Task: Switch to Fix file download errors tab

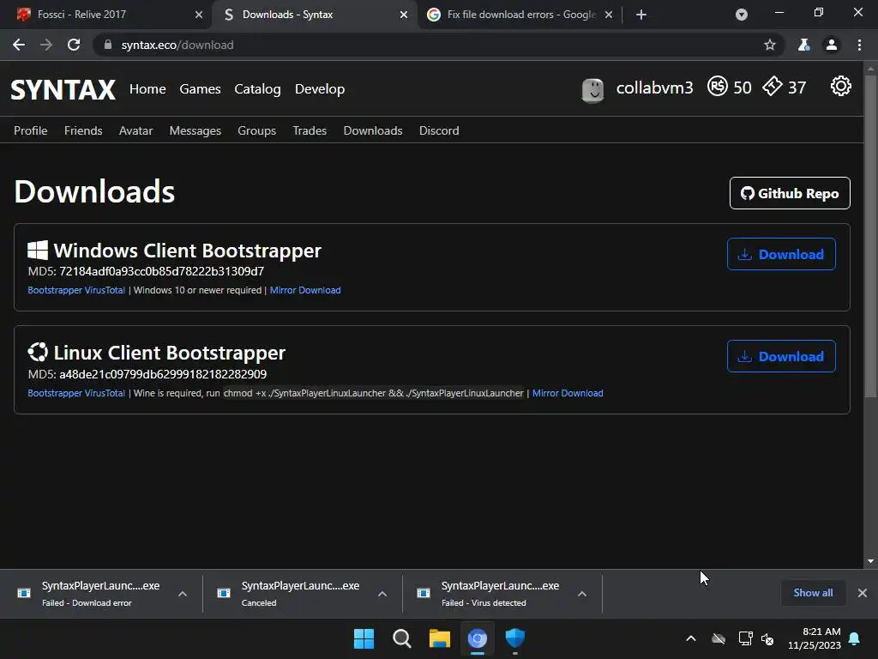Action: 521,15
